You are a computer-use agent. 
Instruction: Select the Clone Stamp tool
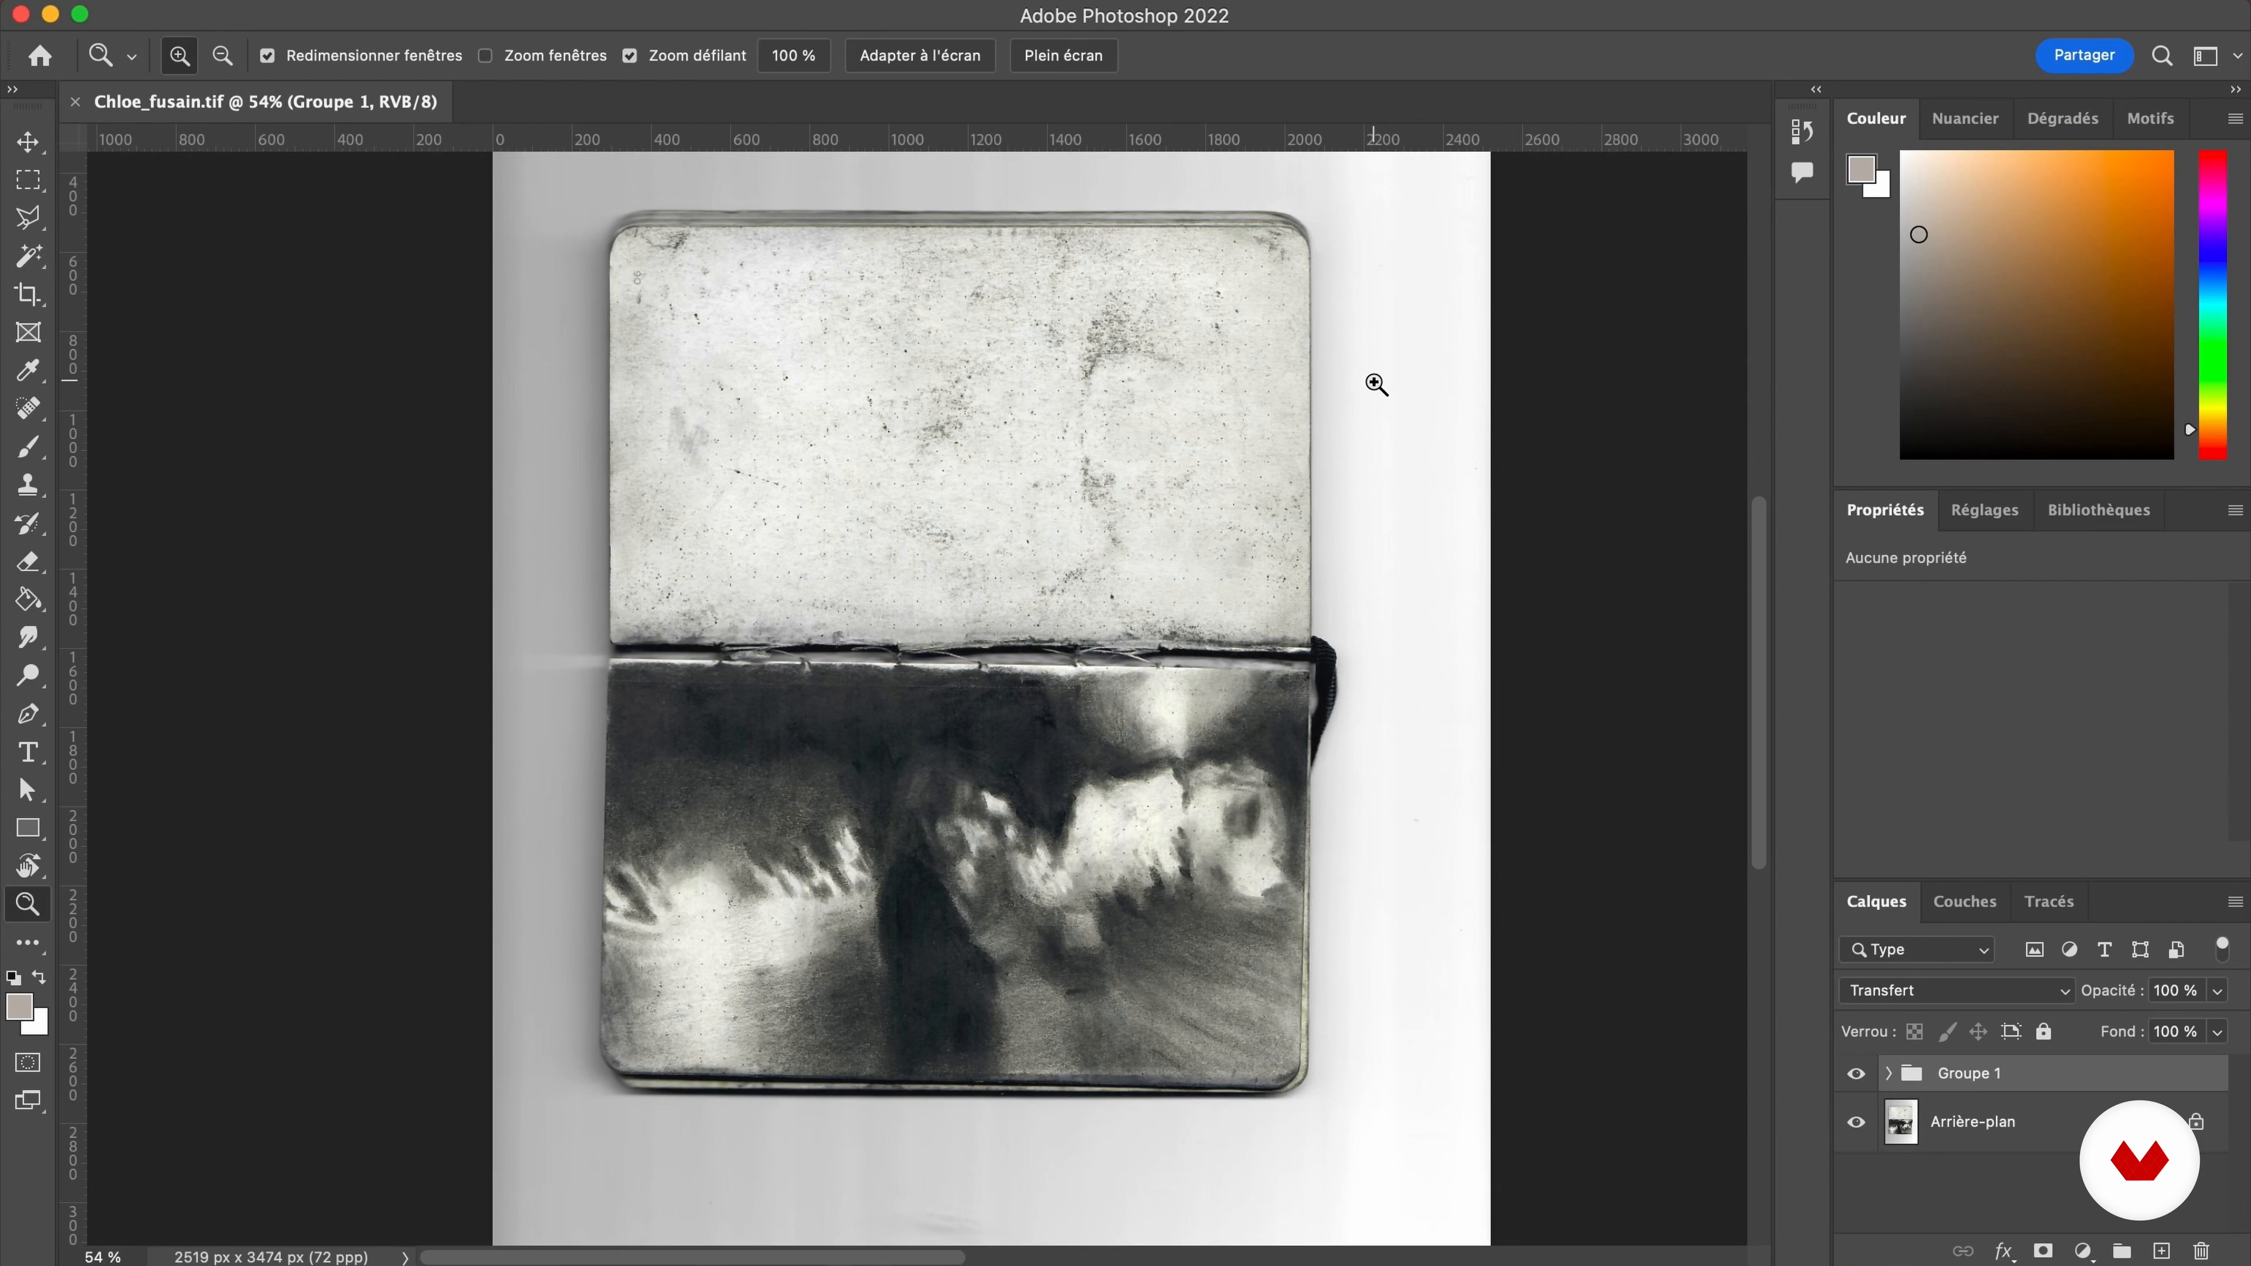[28, 485]
